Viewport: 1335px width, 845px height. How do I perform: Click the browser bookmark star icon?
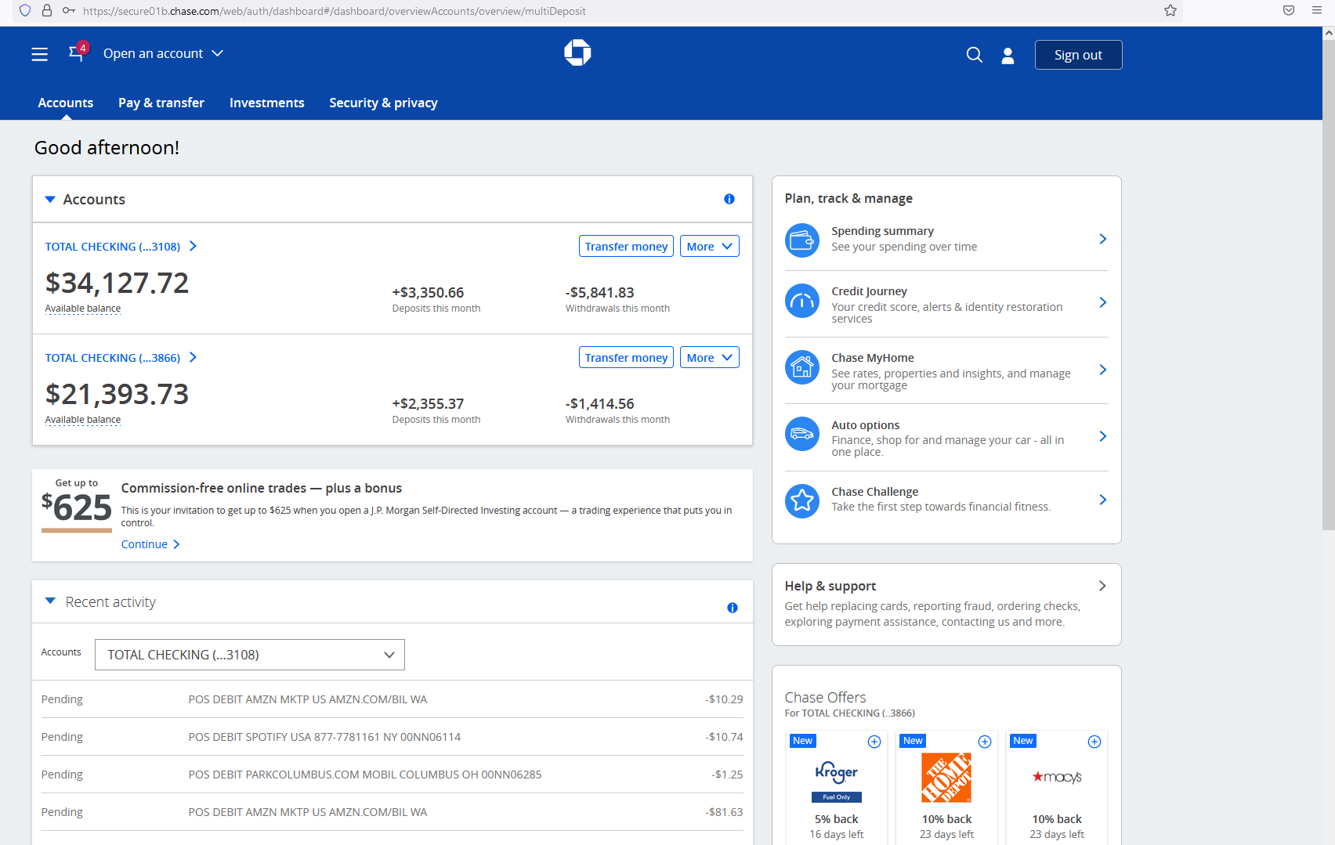(1170, 10)
